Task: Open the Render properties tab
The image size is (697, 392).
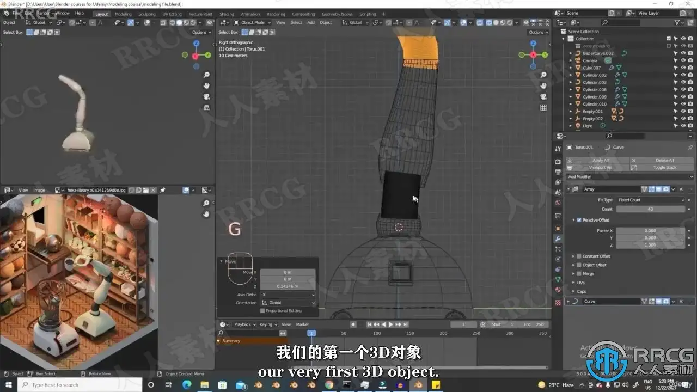Action: coord(558,162)
